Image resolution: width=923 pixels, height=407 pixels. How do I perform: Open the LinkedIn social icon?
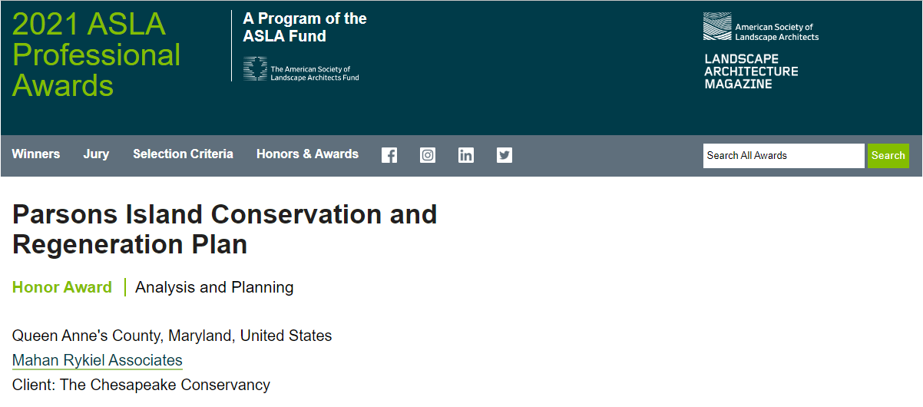tap(466, 155)
